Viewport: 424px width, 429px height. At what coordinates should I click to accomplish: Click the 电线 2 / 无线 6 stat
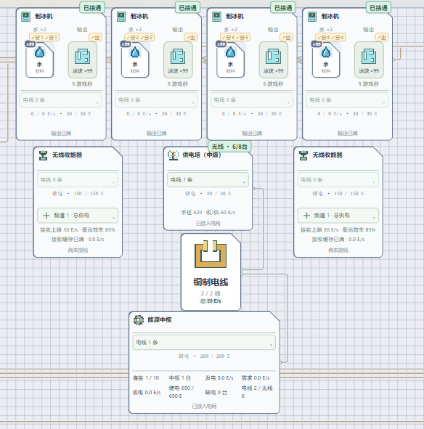point(257,392)
